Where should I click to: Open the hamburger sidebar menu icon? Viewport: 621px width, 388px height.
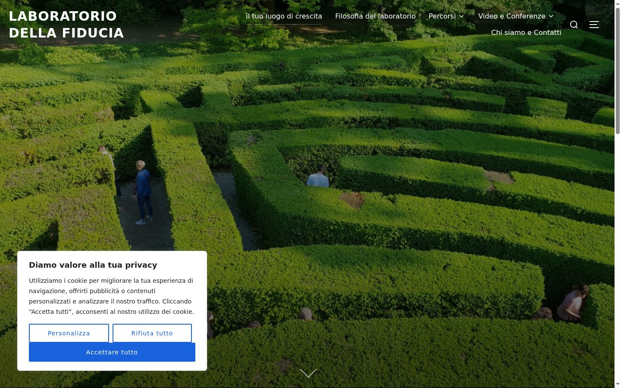coord(594,25)
